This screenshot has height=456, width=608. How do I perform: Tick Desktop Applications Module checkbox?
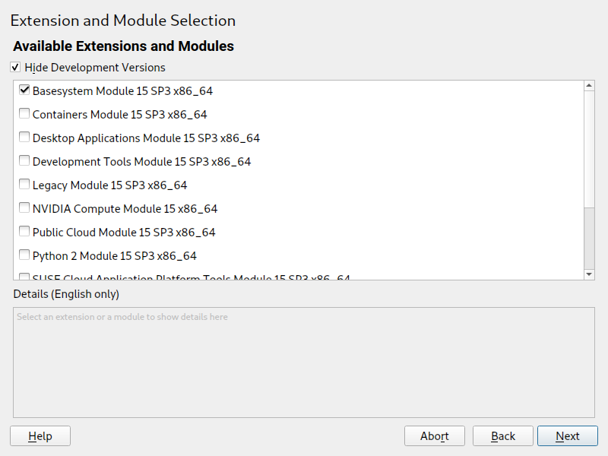coord(24,138)
